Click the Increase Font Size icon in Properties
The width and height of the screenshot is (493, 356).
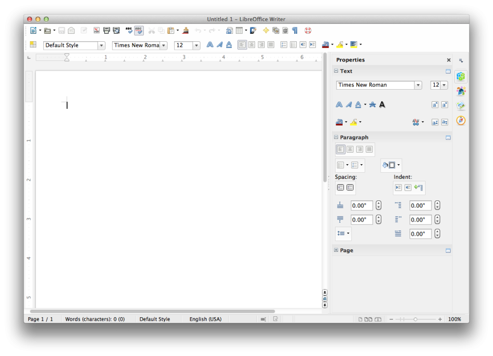(436, 104)
